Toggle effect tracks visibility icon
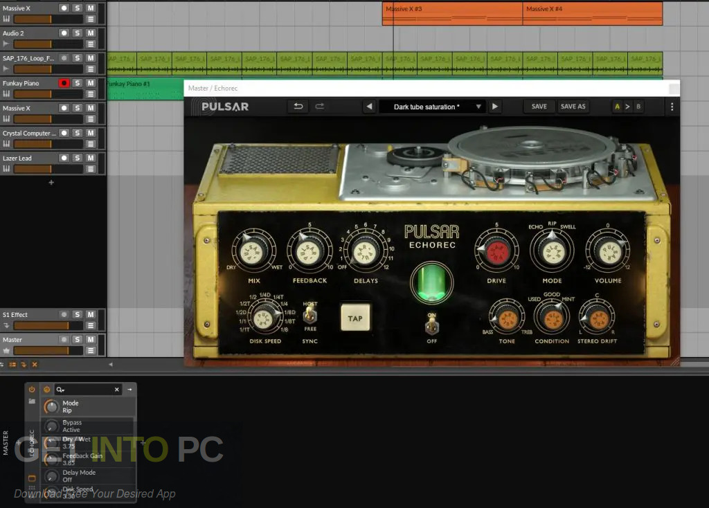This screenshot has height=508, width=709. tap(23, 364)
